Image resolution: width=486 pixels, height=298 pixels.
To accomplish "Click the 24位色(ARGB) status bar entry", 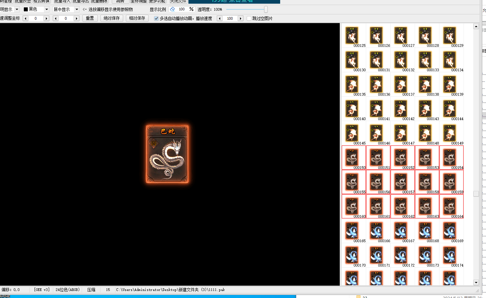I will pyautogui.click(x=68, y=290).
